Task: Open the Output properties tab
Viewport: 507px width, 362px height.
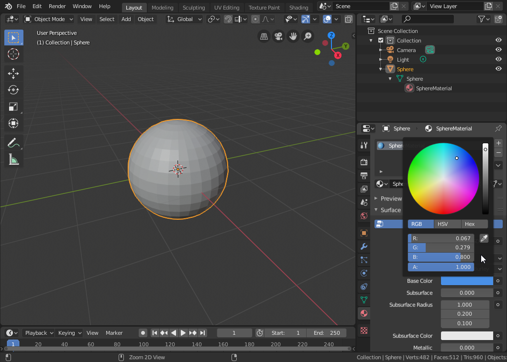Action: (x=364, y=175)
